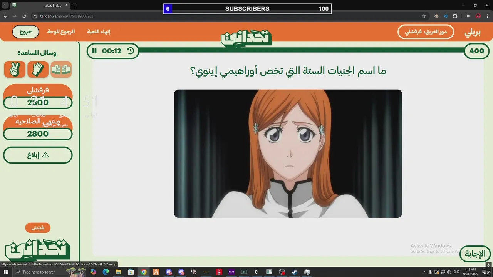Bookmark this page with the star icon
The image size is (493, 277).
coord(424,16)
